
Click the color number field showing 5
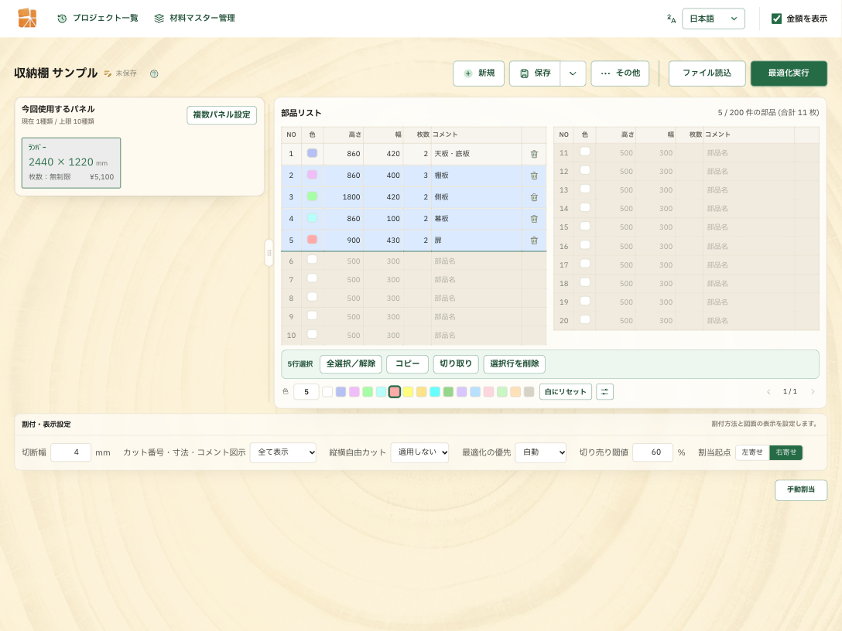pos(306,392)
